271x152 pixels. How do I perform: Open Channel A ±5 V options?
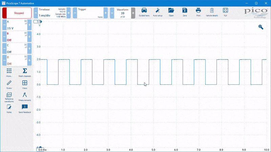(17, 25)
